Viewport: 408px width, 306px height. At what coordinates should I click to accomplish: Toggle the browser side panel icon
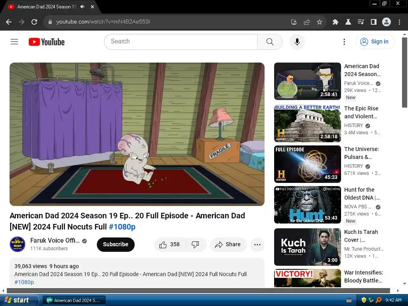[374, 22]
